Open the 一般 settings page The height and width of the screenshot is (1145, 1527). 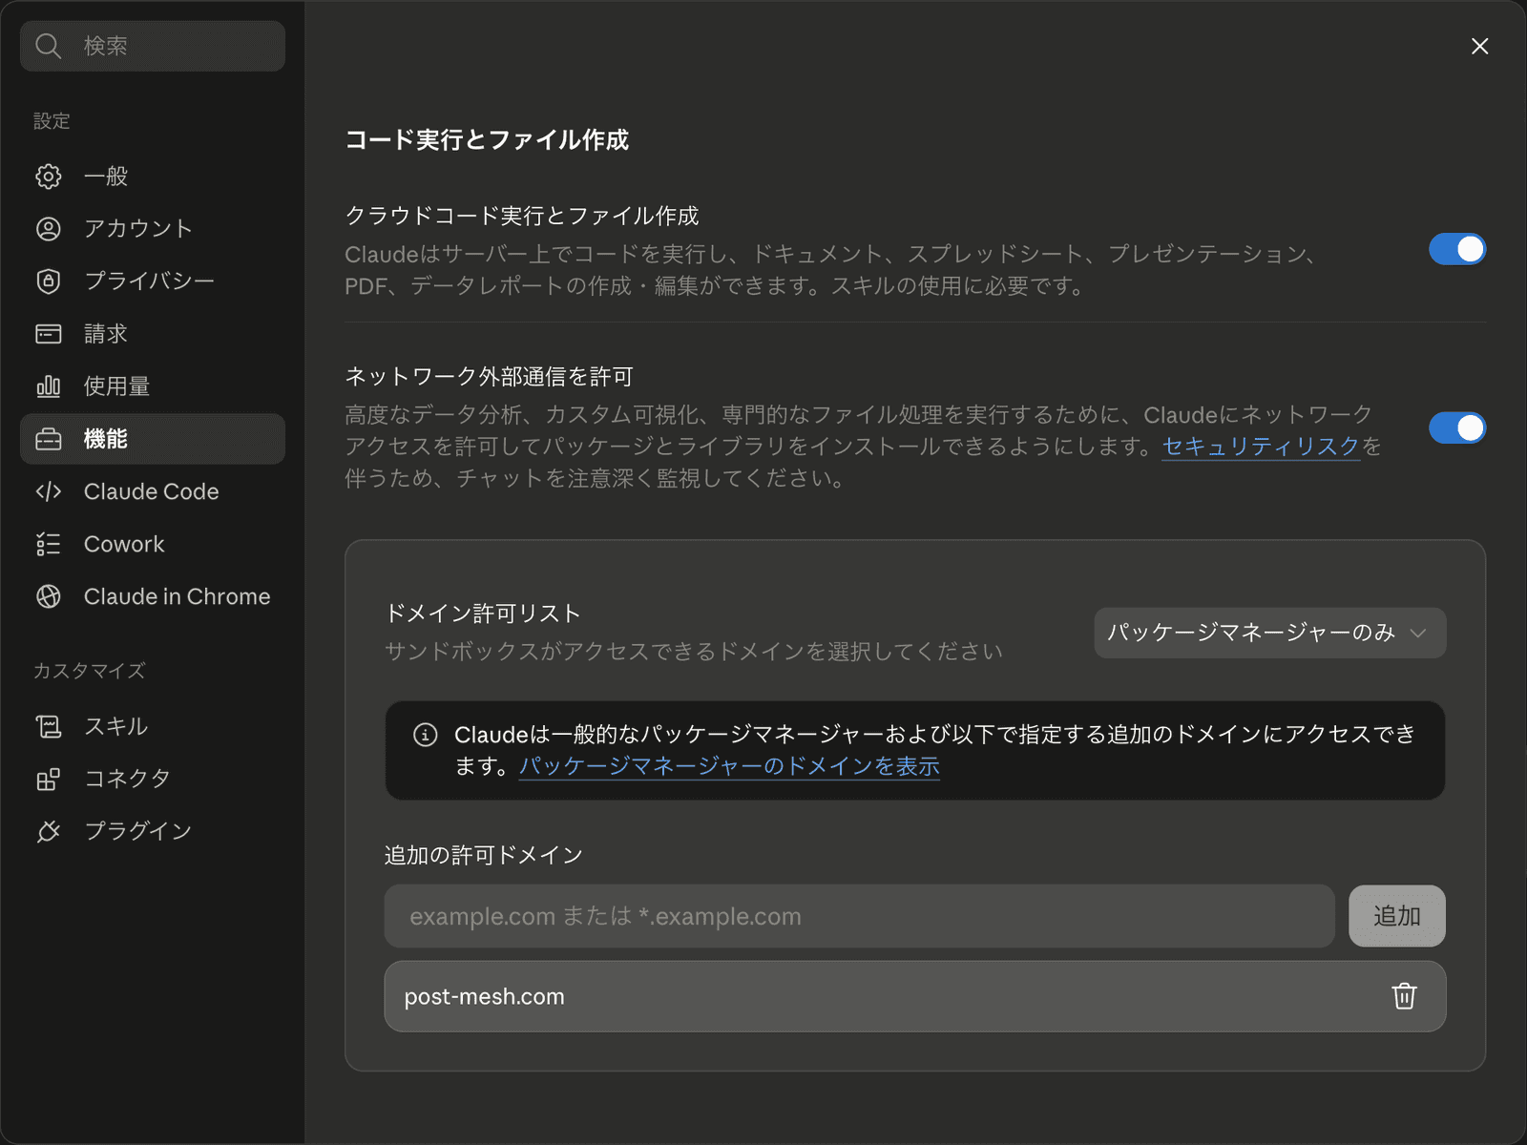153,177
